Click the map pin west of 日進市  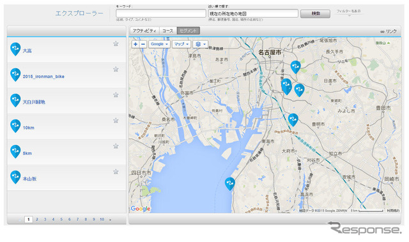pos(300,90)
